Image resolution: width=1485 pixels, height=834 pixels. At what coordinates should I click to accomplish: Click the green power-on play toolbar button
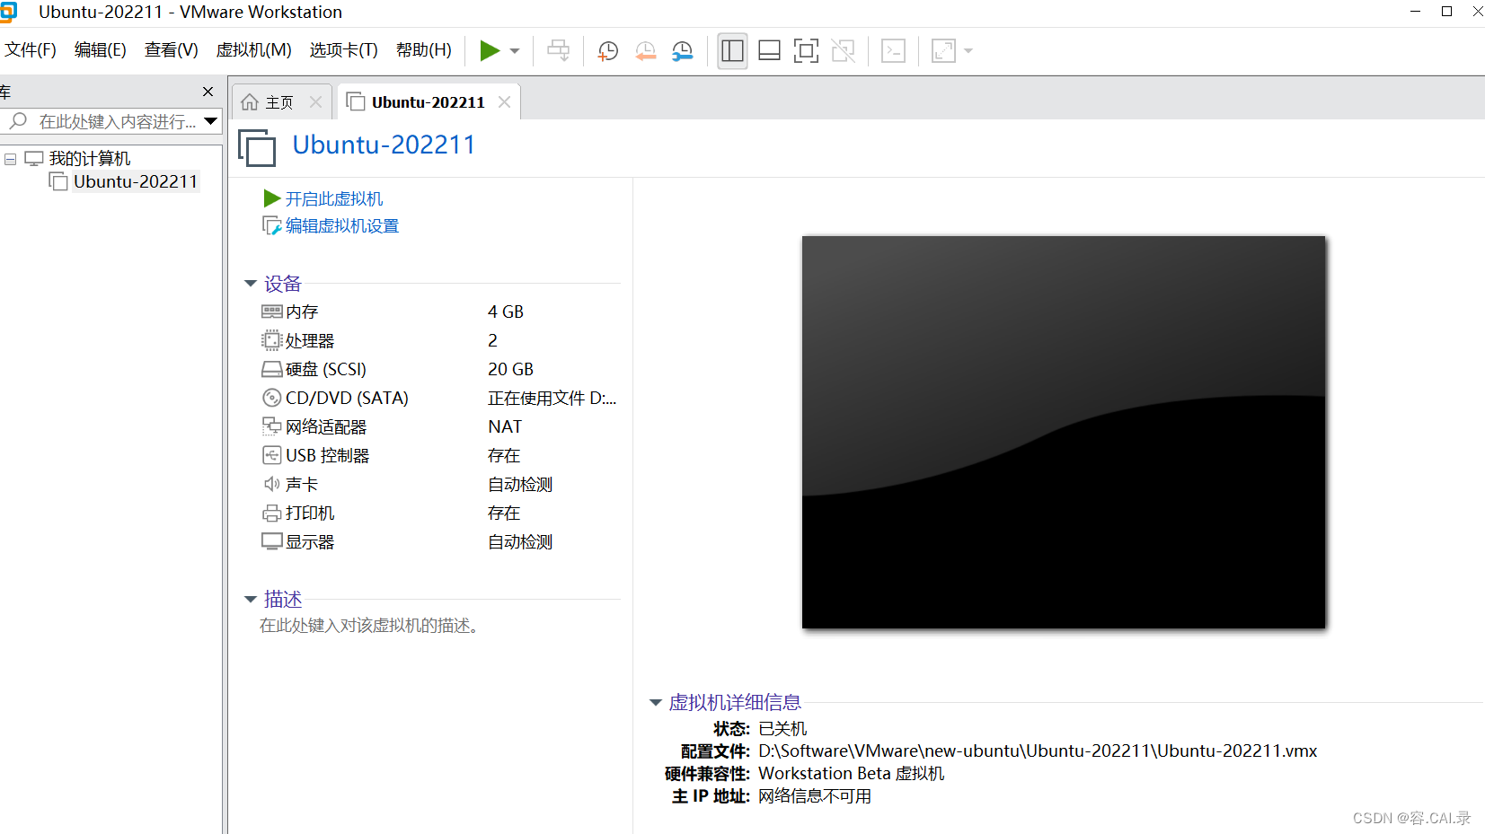(490, 51)
